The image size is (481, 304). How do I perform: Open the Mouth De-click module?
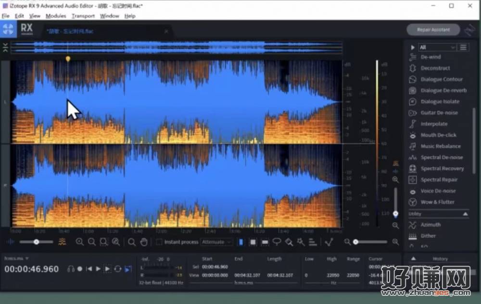point(438,135)
